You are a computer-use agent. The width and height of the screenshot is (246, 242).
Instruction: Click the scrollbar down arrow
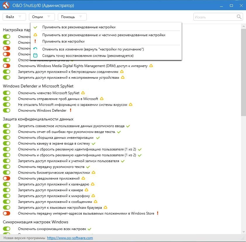coord(243,232)
